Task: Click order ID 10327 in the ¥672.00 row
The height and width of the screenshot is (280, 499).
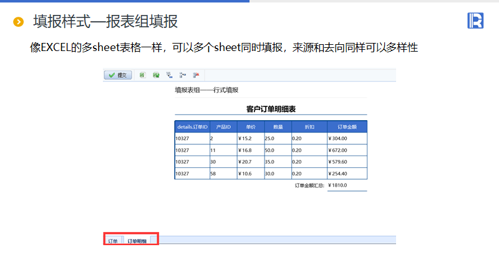Action: (x=192, y=150)
